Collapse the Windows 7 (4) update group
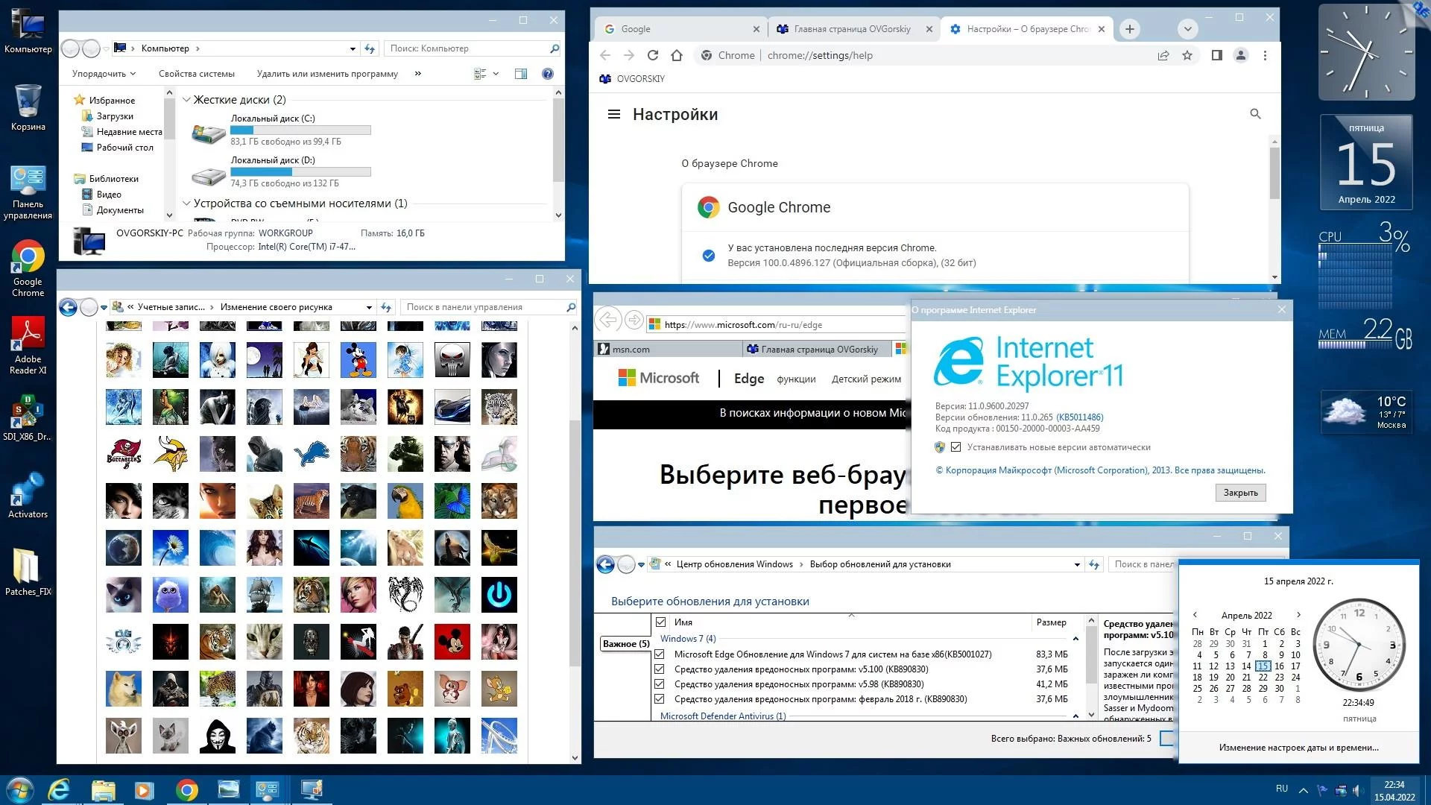This screenshot has height=805, width=1431. pos(1075,639)
